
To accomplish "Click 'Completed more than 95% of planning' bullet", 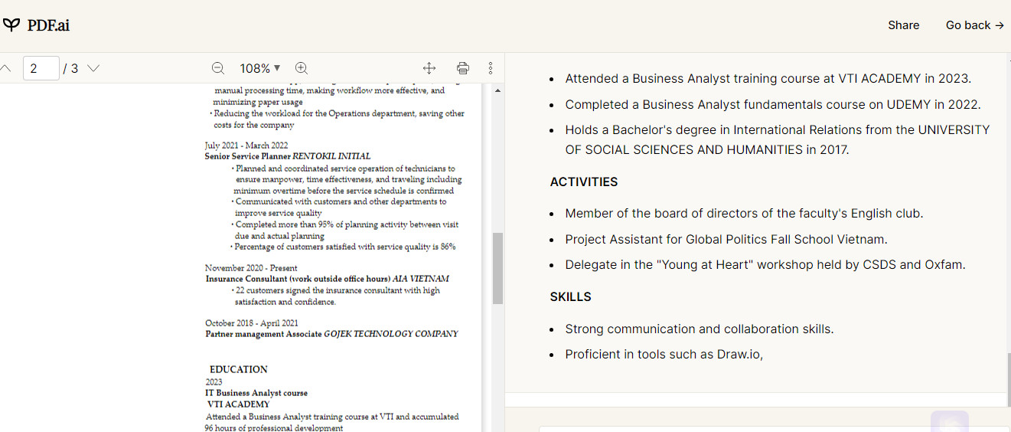I will click(x=345, y=230).
